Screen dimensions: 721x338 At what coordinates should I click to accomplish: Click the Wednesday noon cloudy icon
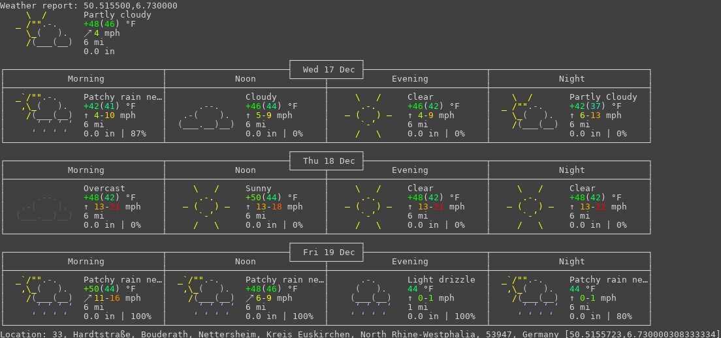tap(206, 115)
